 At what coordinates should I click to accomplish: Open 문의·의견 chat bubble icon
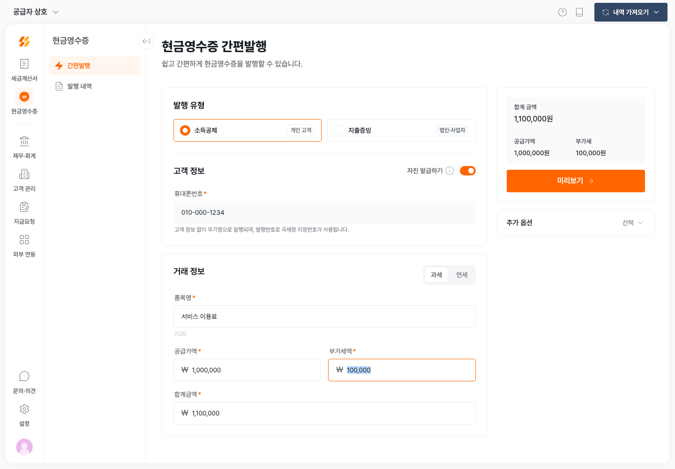24,376
